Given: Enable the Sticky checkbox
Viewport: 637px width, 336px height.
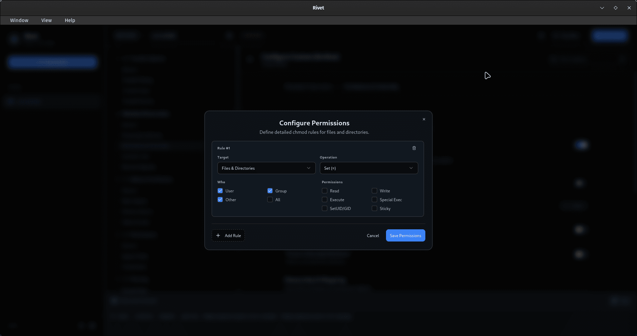Looking at the screenshot, I should click(374, 208).
